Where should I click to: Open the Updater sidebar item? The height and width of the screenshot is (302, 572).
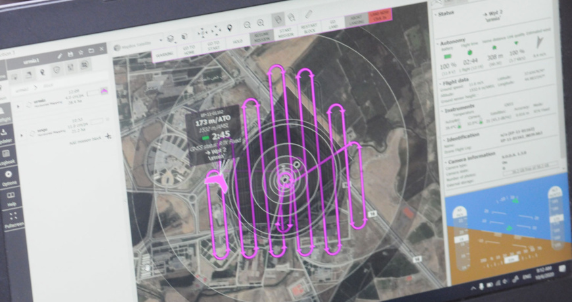tap(7, 137)
